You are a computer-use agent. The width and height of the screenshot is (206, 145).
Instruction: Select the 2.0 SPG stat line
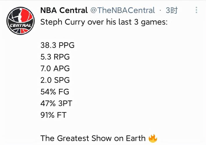pos(55,80)
